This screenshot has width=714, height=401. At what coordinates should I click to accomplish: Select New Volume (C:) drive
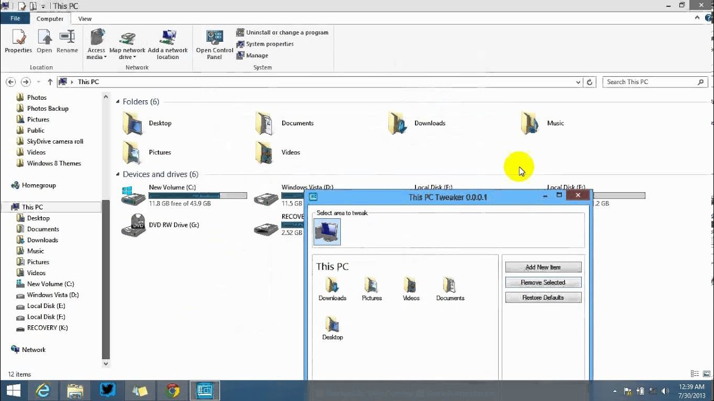click(x=184, y=195)
